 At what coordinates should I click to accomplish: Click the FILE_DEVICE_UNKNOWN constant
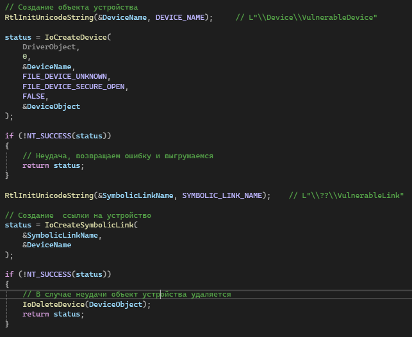(65, 77)
